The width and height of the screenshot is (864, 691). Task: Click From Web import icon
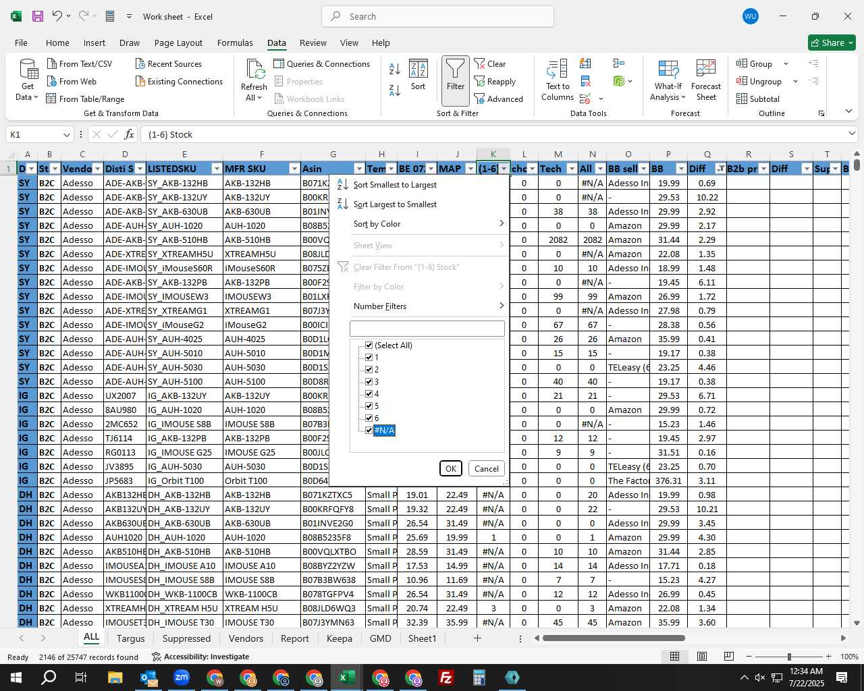pyautogui.click(x=52, y=81)
